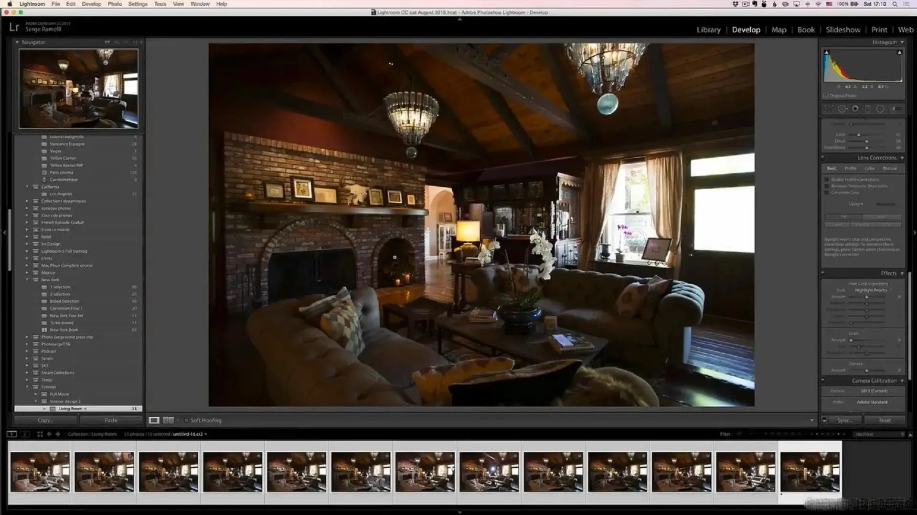The image size is (917, 515).
Task: Open filmstrip grid view icon
Action: pos(40,434)
